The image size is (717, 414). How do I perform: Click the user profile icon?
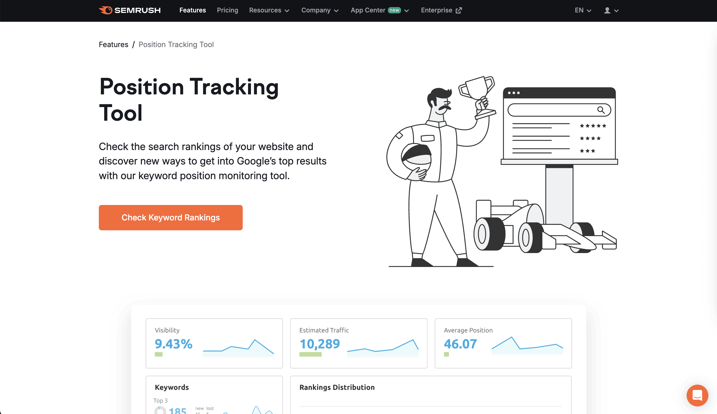click(x=607, y=11)
